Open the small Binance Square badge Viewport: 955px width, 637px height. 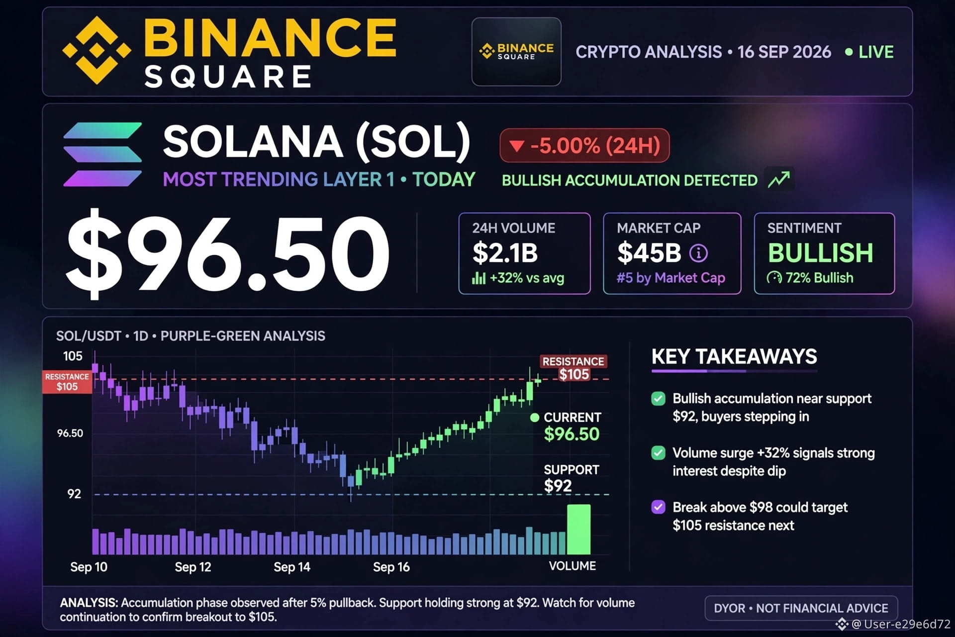[x=516, y=52]
